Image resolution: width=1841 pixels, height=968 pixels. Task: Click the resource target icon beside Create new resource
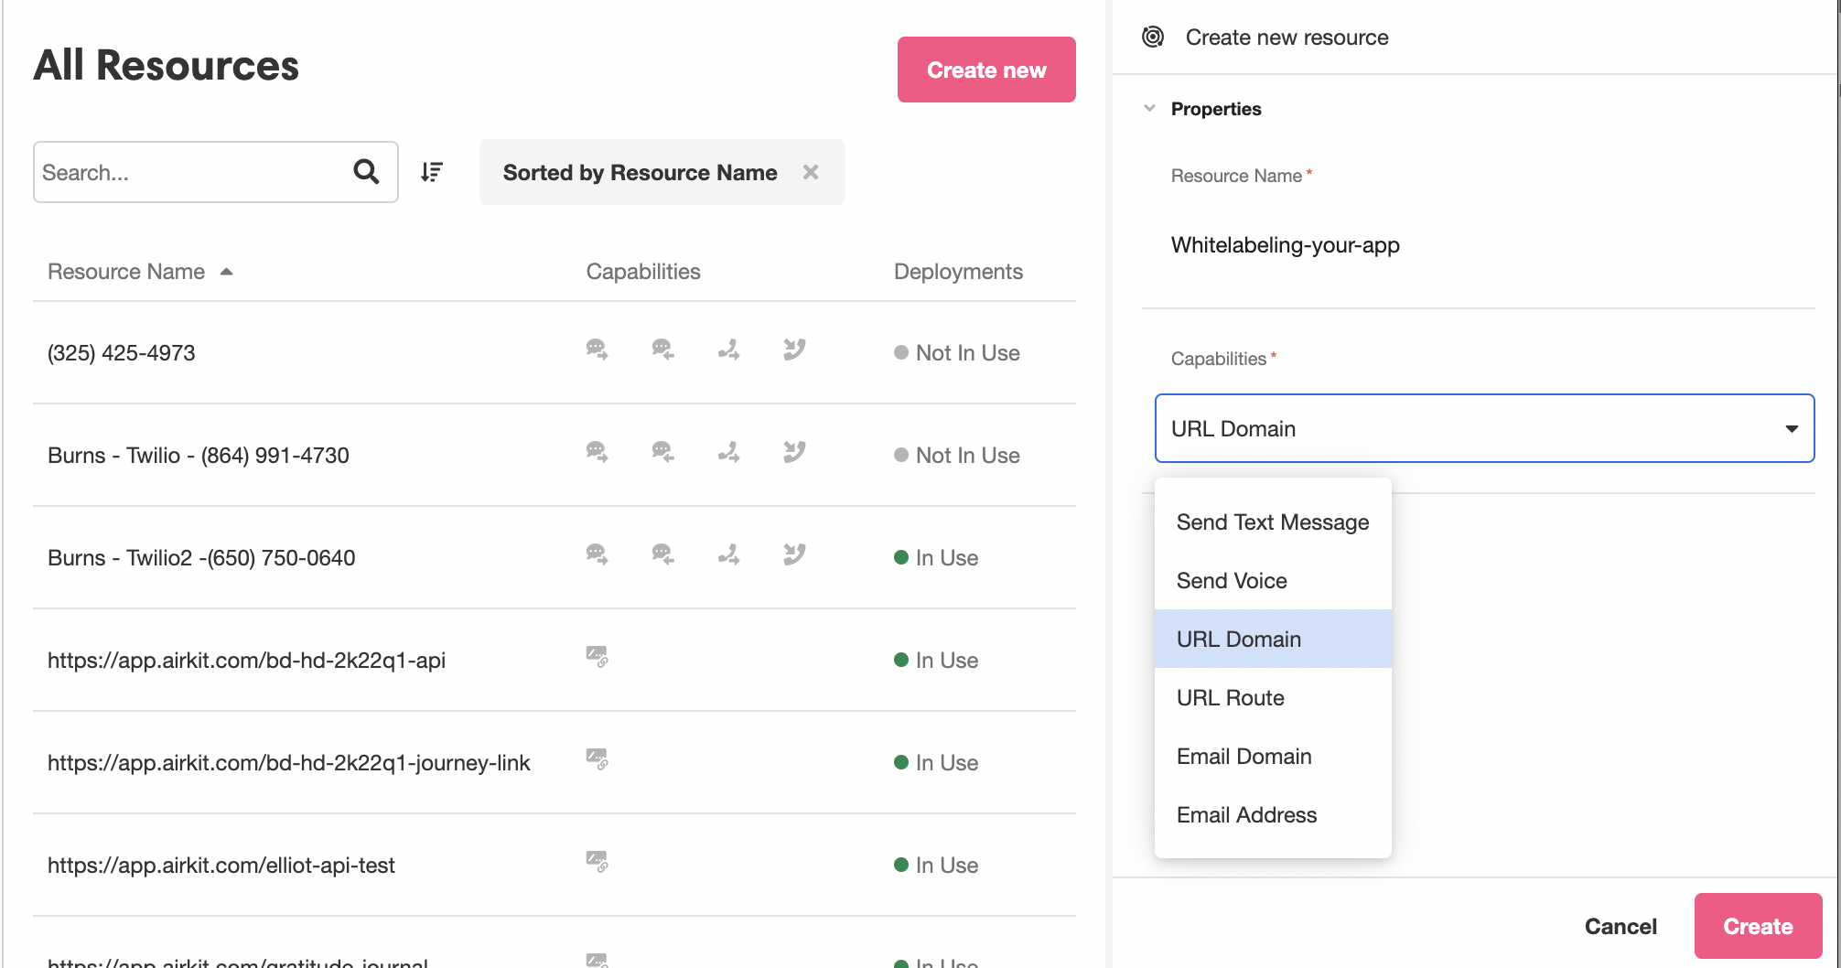[1153, 37]
